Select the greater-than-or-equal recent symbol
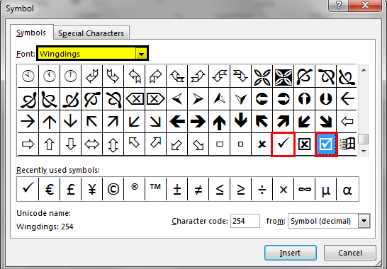 241,189
